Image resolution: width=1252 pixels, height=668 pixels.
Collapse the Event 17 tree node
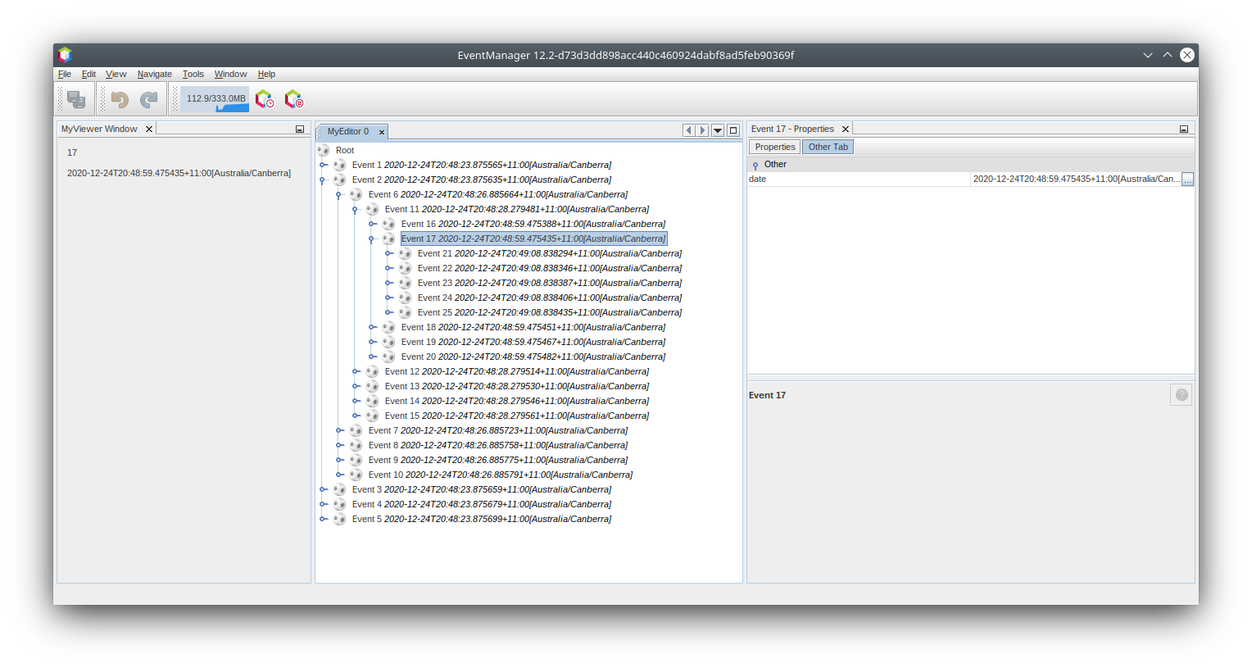371,239
